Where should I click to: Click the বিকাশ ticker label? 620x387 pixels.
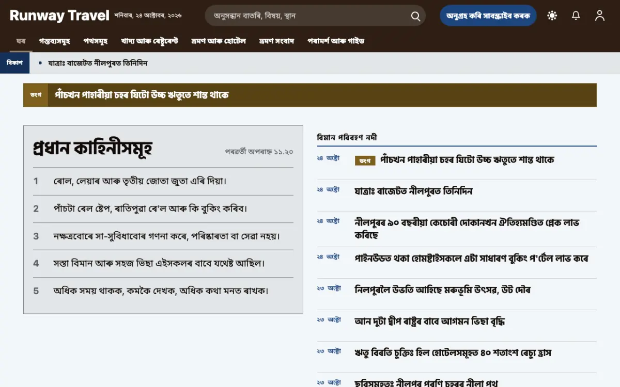click(x=14, y=63)
